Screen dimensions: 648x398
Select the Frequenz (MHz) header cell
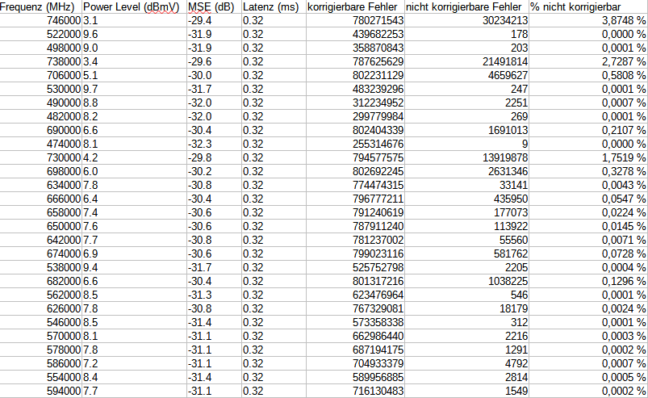(x=41, y=7)
